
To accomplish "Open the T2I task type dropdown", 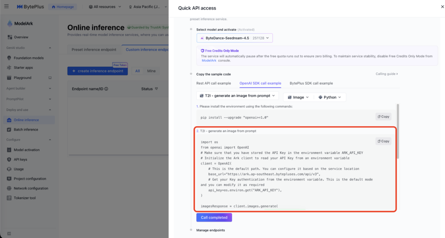I will pyautogui.click(x=237, y=96).
